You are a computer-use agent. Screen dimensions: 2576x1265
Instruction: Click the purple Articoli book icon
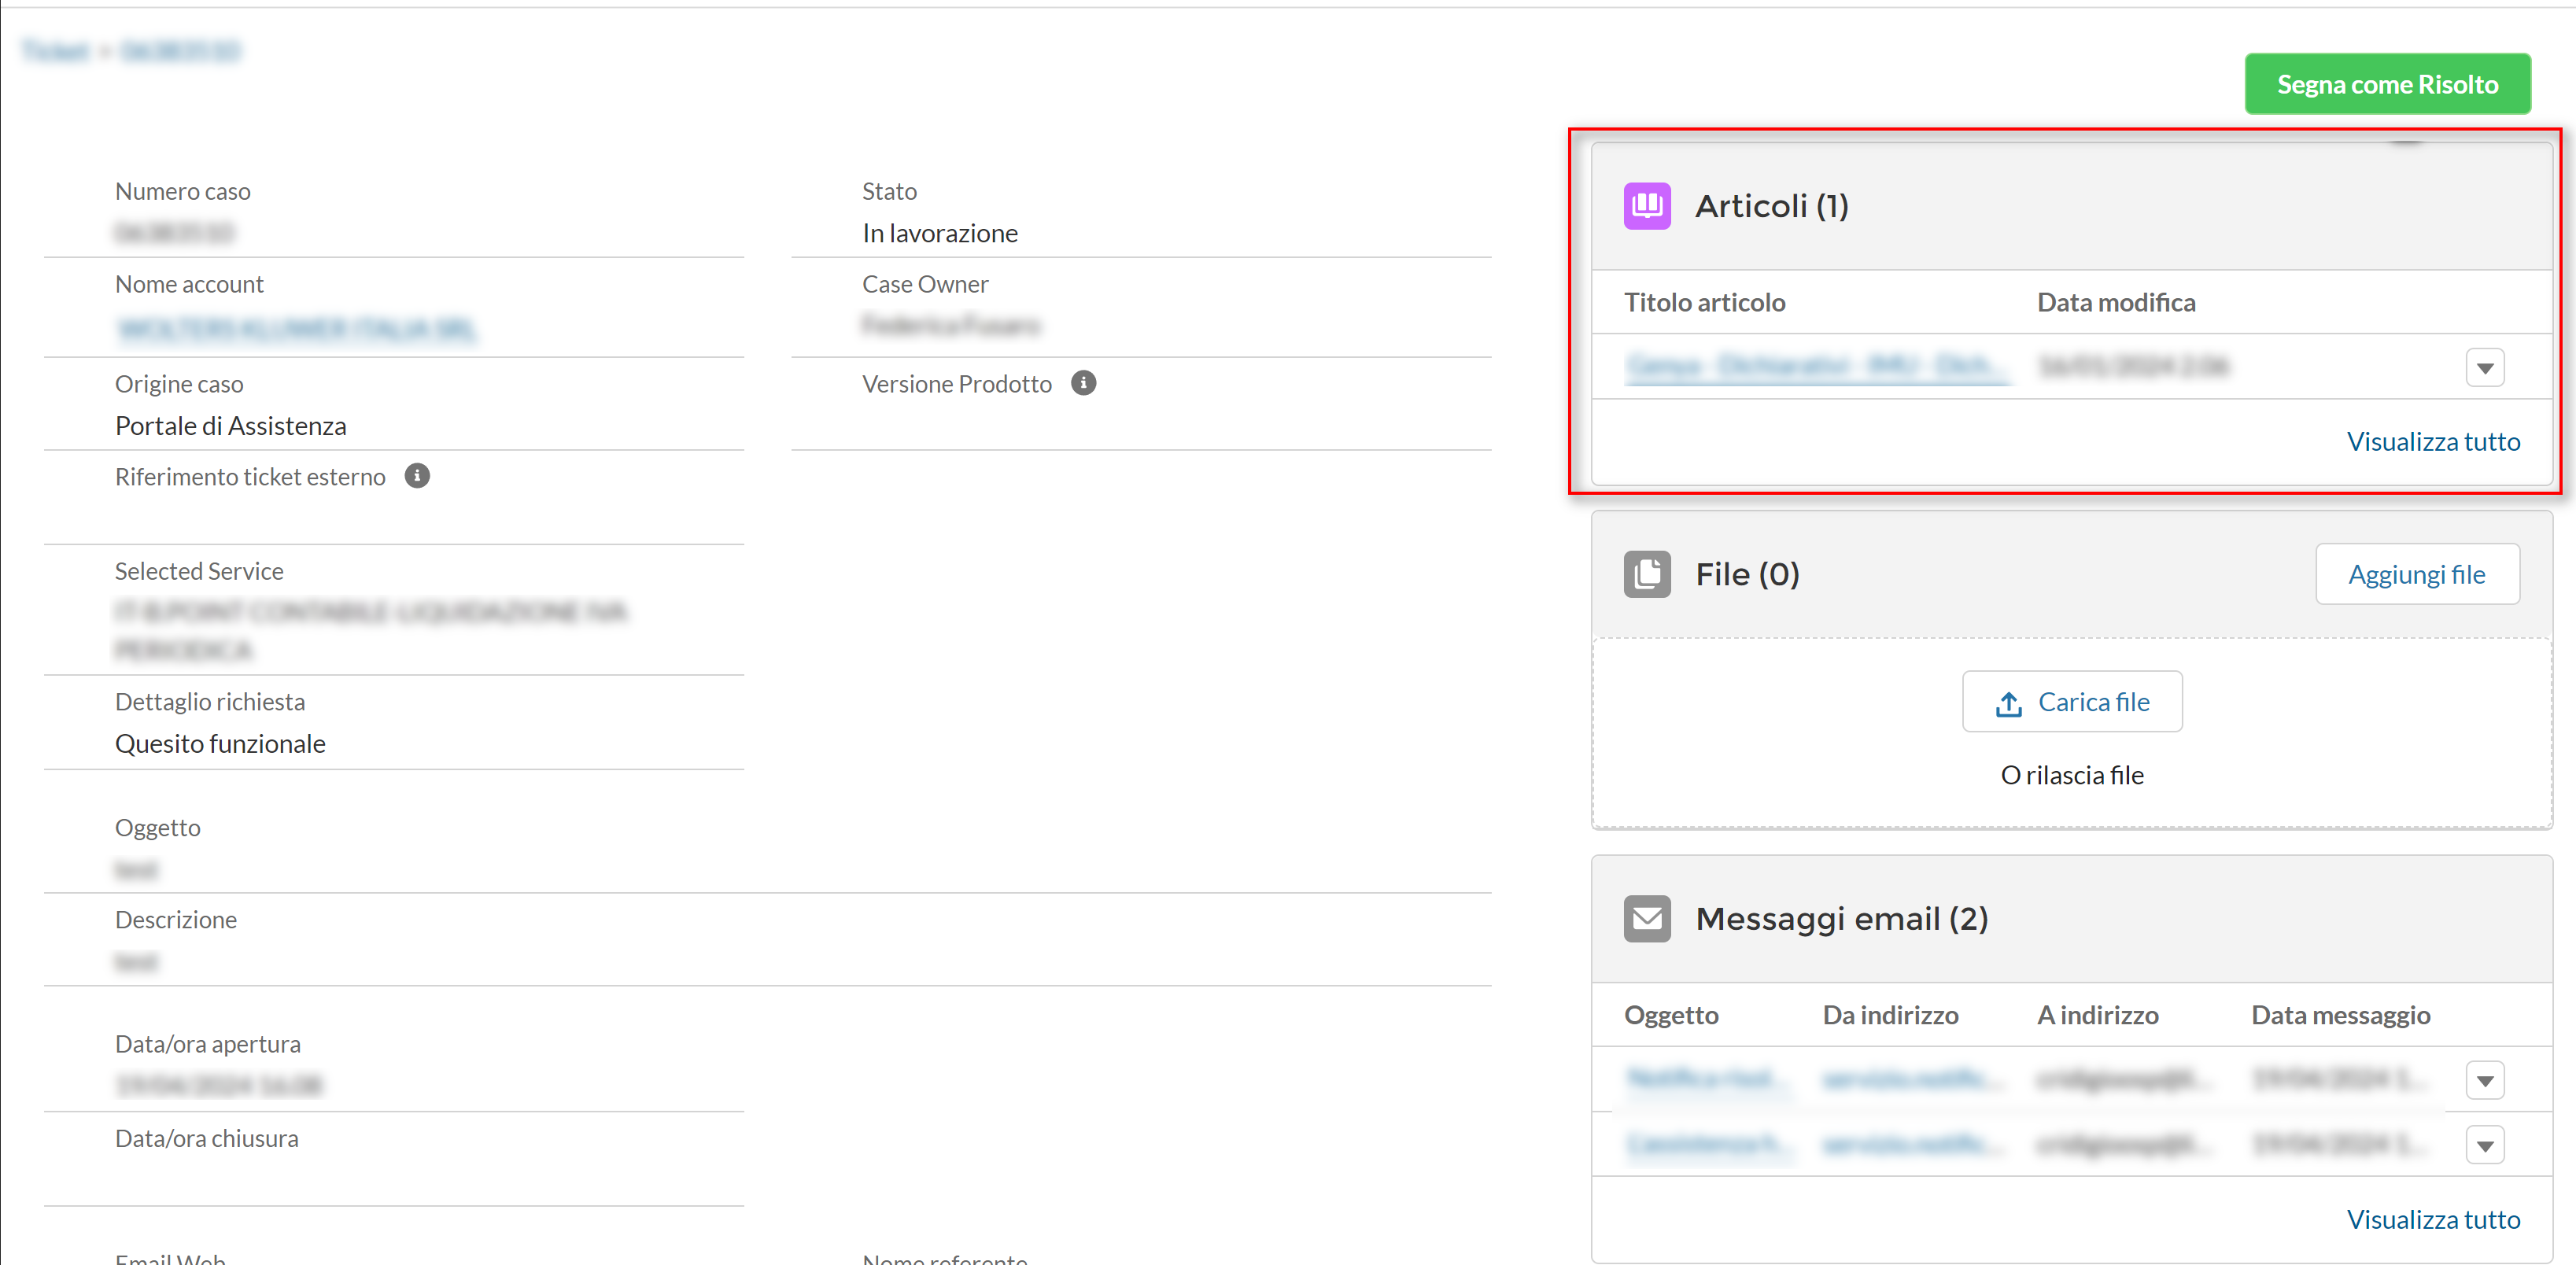point(1646,206)
